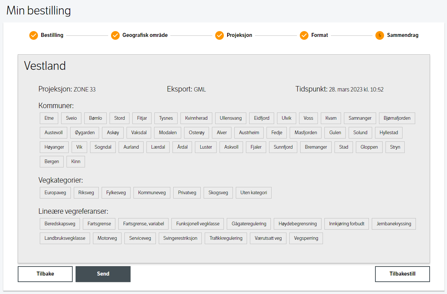Click the Austrheim tag
447x294 pixels.
[x=249, y=133]
